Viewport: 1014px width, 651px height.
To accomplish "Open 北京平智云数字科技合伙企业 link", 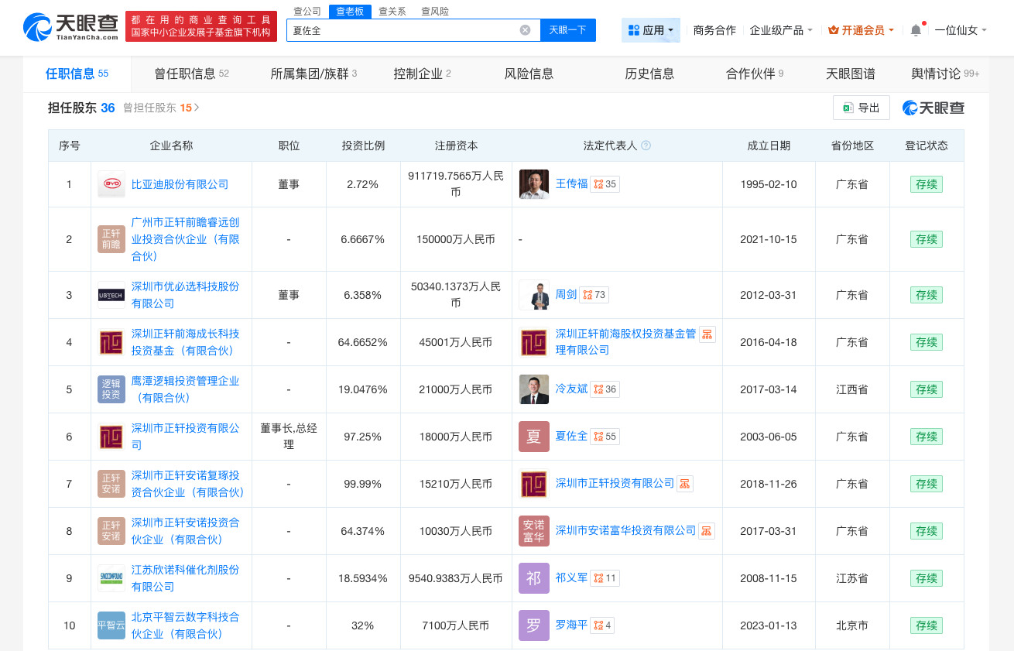I will pyautogui.click(x=186, y=625).
